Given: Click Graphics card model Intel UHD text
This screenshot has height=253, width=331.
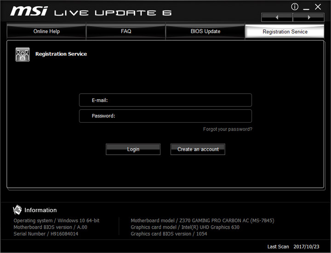Looking at the screenshot, I should (185, 227).
